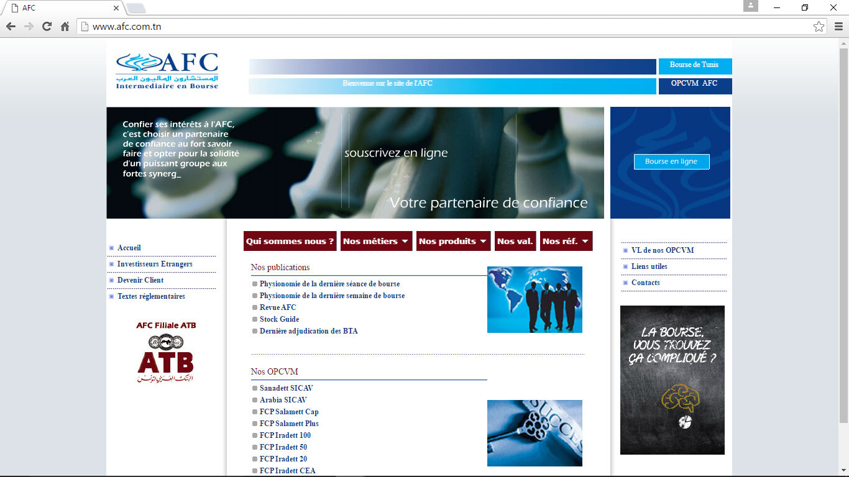Click square bullet next to Devenir Client

(x=111, y=280)
